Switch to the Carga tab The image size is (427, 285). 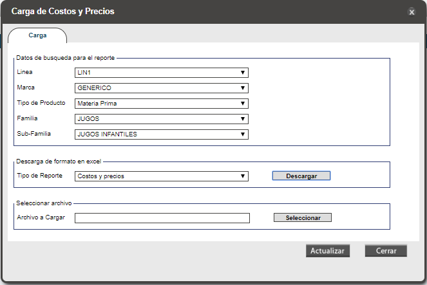pos(37,36)
